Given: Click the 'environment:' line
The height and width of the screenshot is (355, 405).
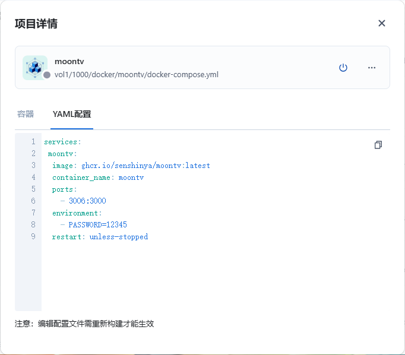Looking at the screenshot, I should pyautogui.click(x=77, y=213).
